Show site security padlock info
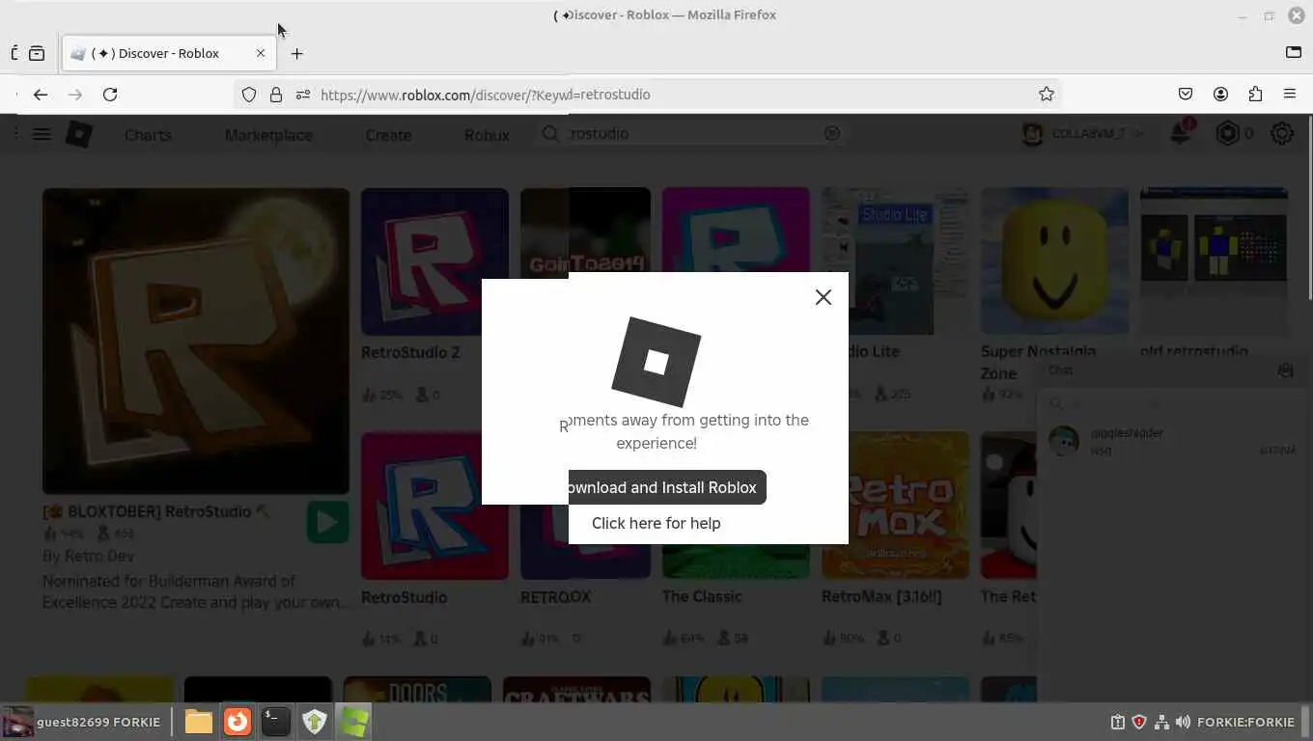This screenshot has height=741, width=1313. 276,95
